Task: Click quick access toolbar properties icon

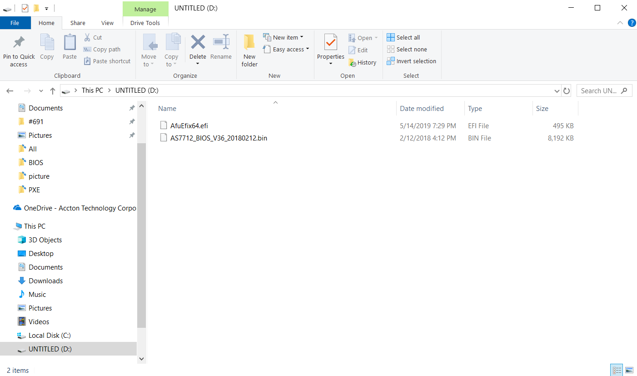Action: tap(25, 8)
